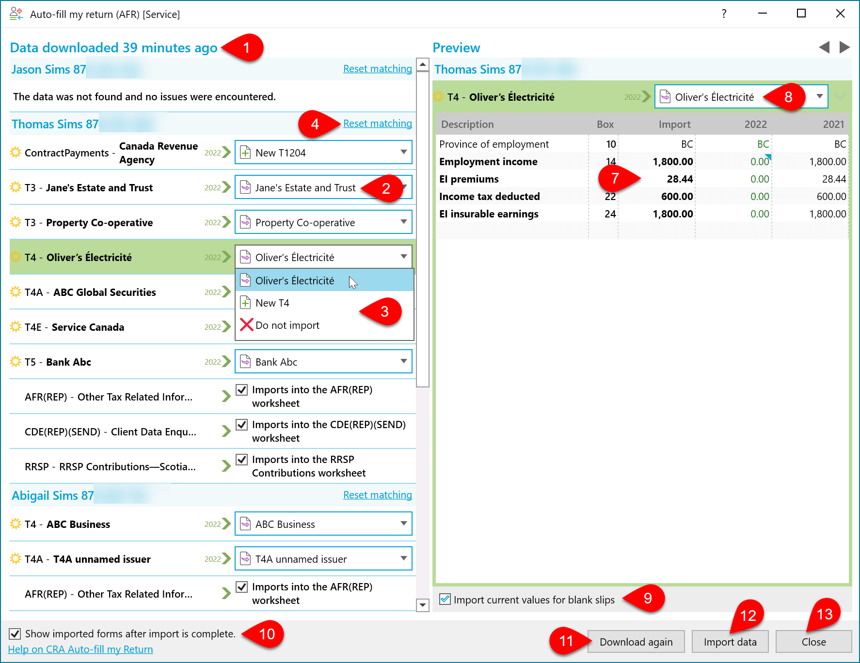Uncheck Imports into the RRSP Contributions worksheet

(x=241, y=459)
